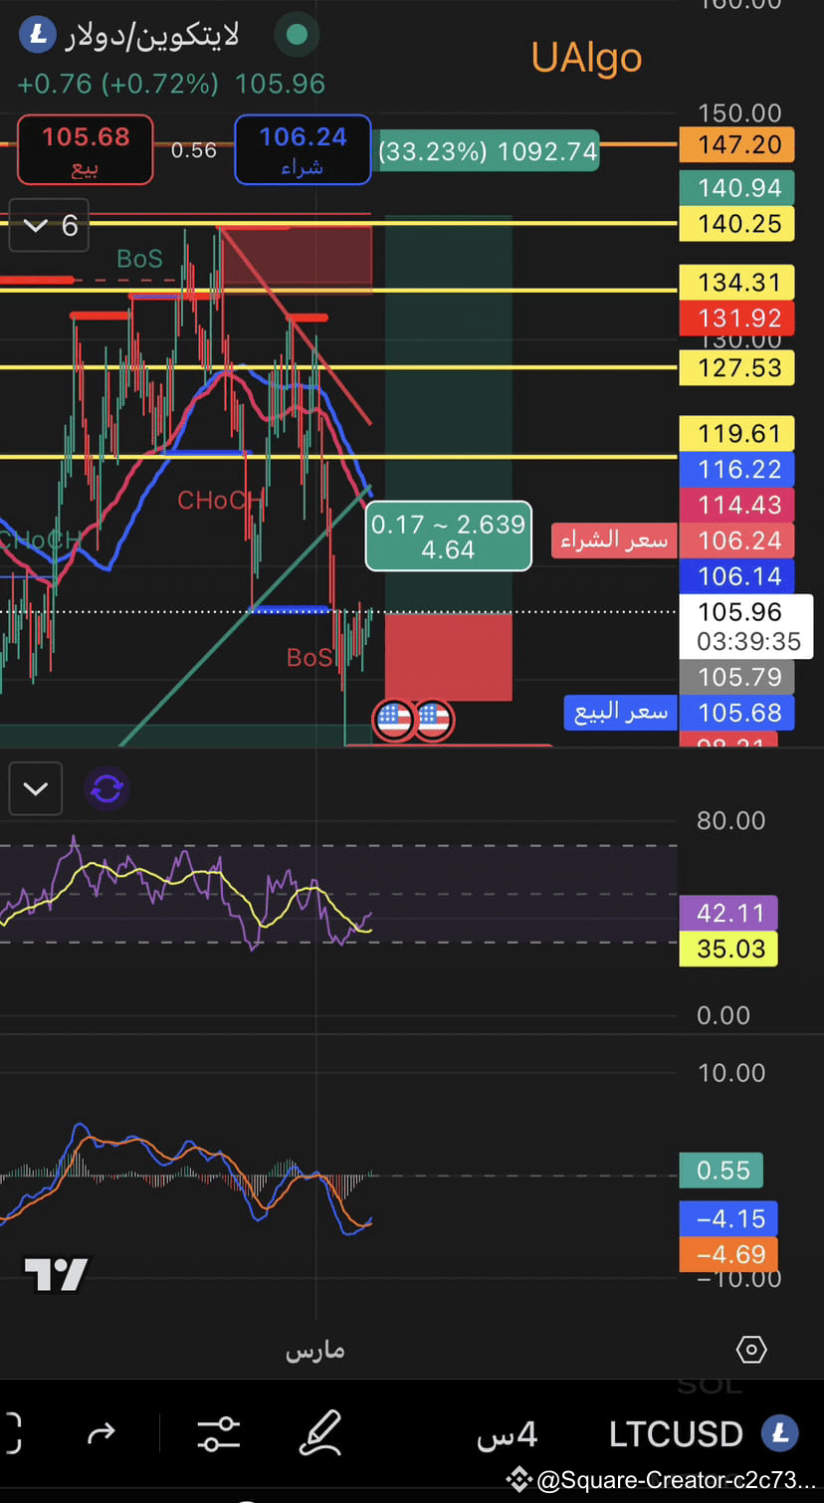This screenshot has height=1503, width=824.
Task: Open the 4س timeframe selector
Action: 507,1434
